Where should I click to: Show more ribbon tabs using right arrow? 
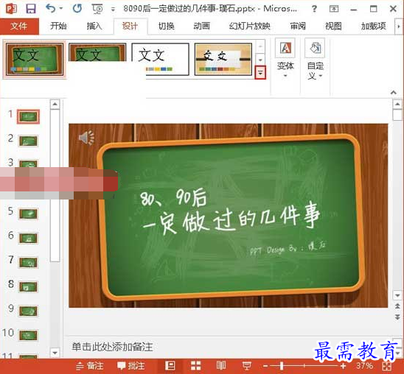pyautogui.click(x=399, y=27)
